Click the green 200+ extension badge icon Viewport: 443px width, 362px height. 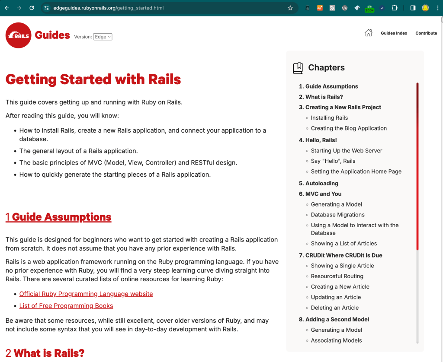[369, 8]
